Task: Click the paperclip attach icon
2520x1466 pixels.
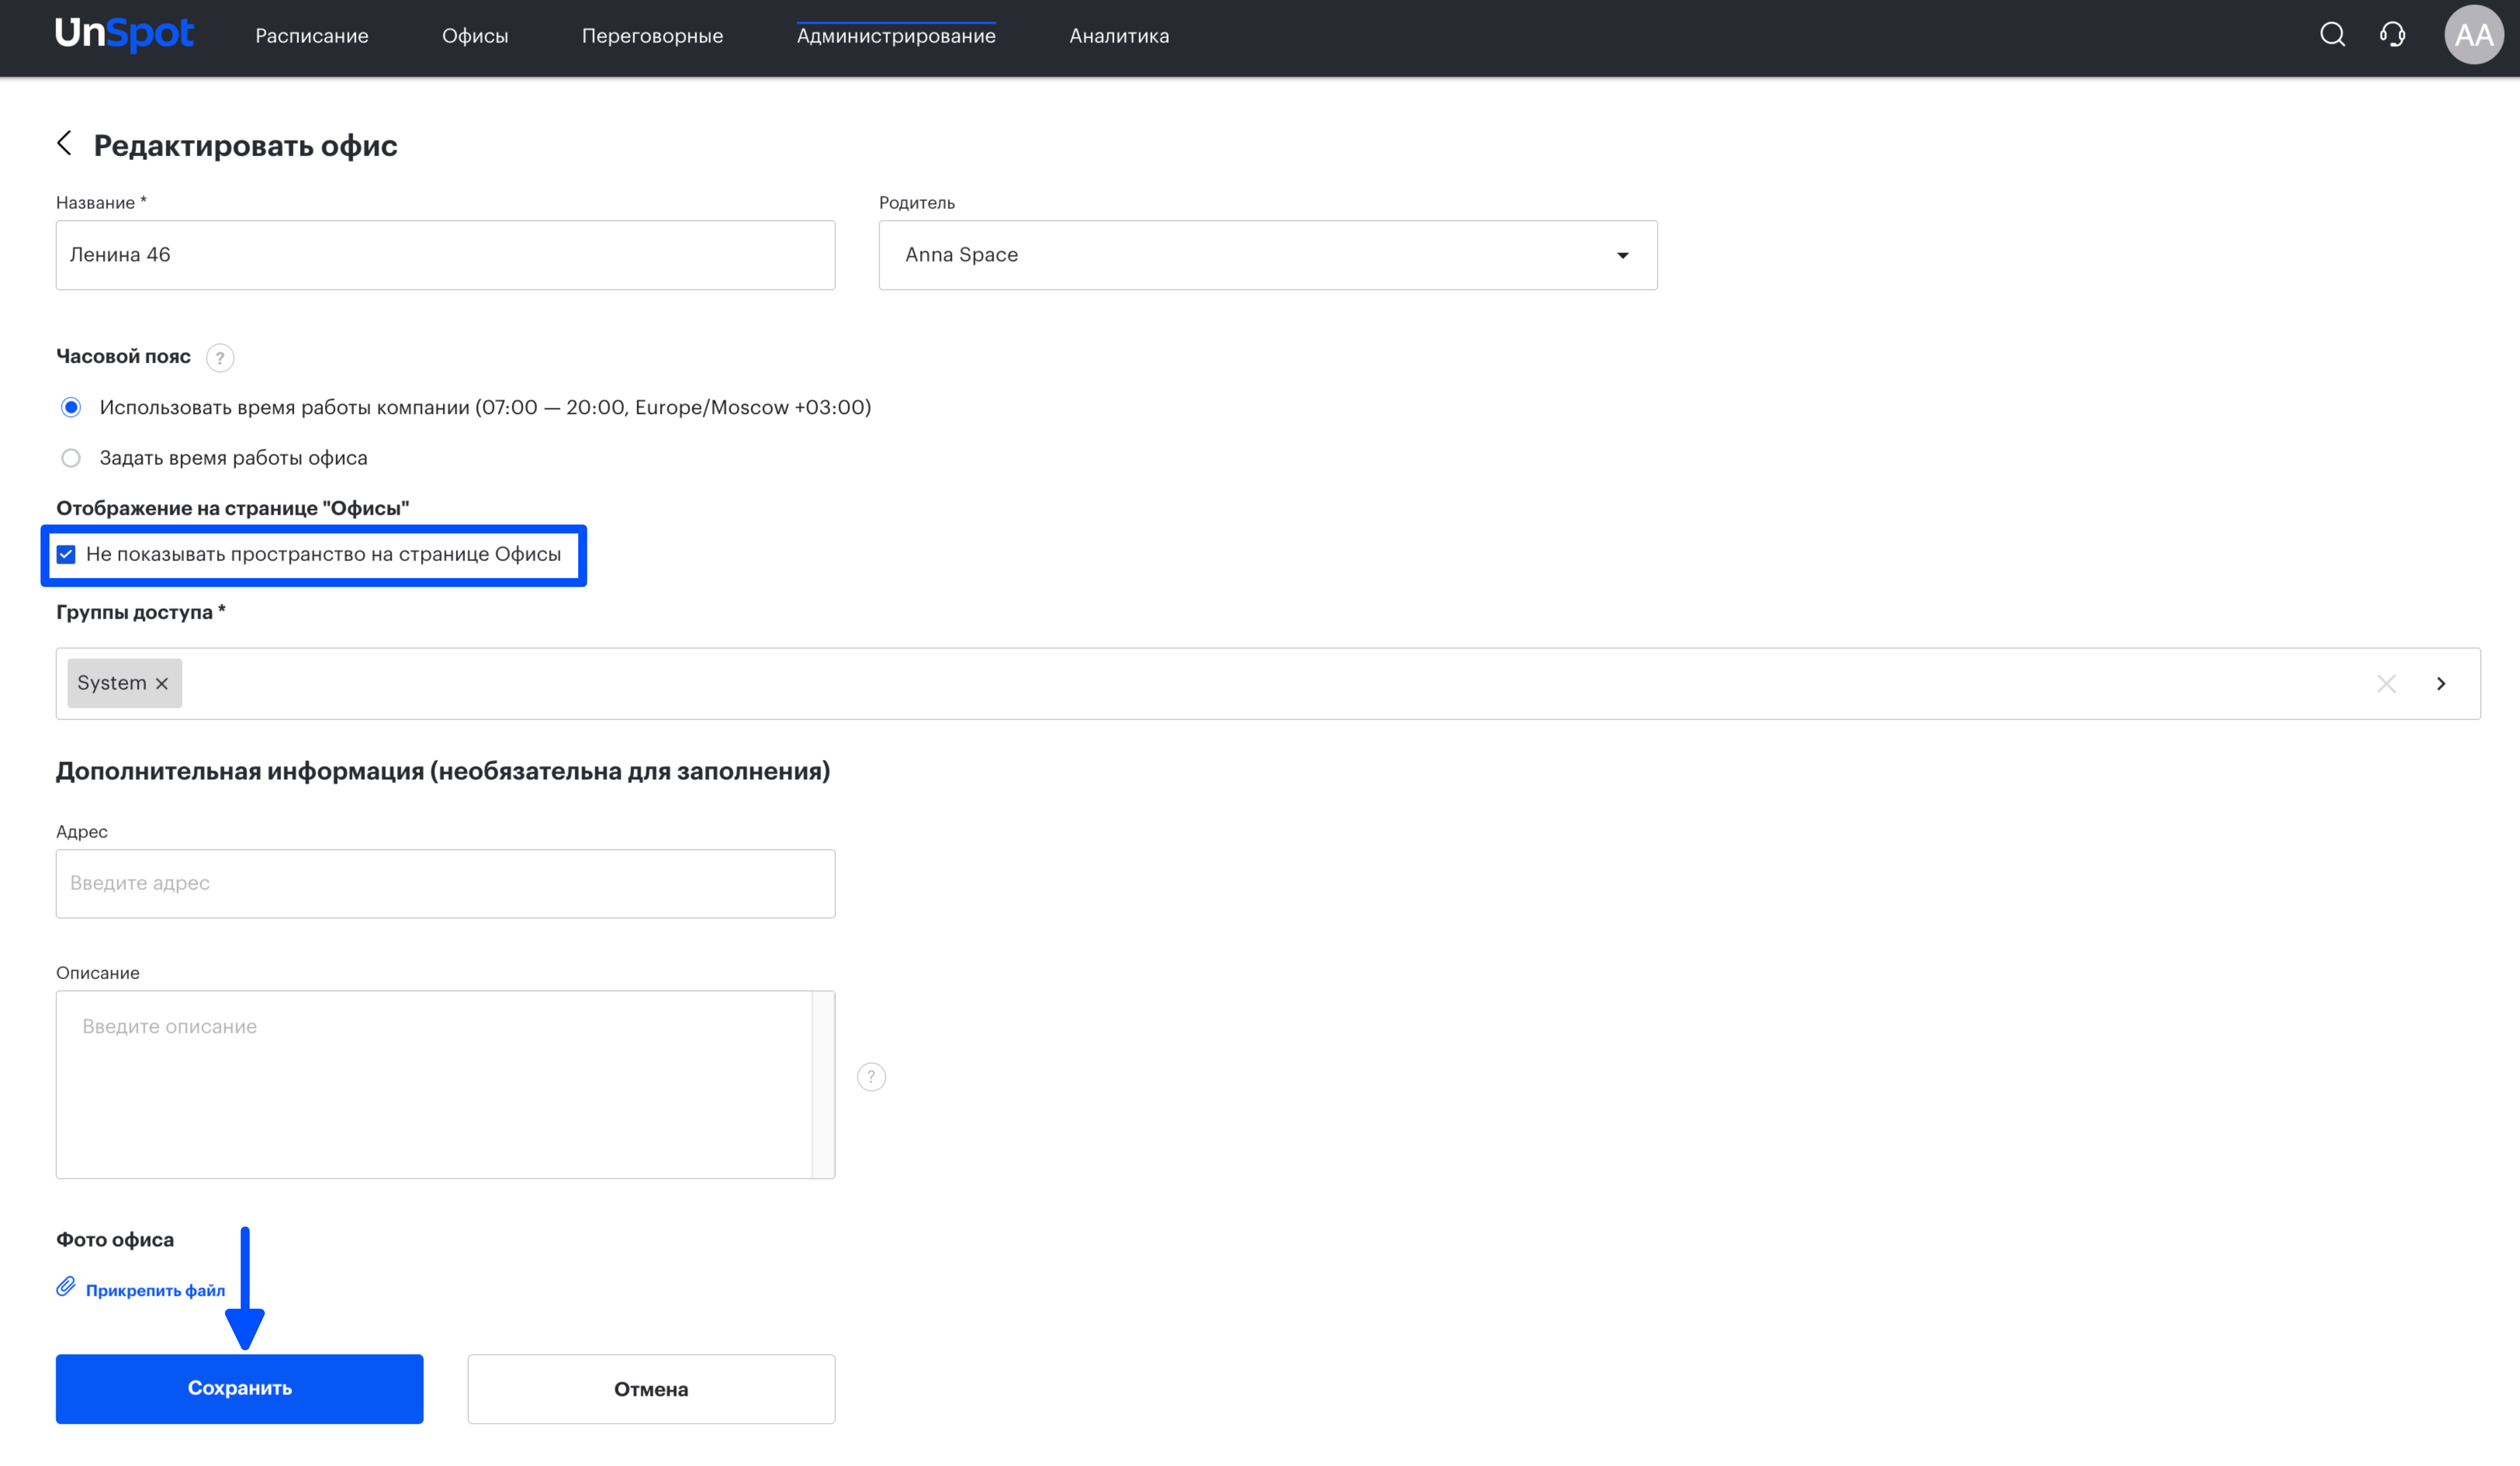Action: (66, 1287)
